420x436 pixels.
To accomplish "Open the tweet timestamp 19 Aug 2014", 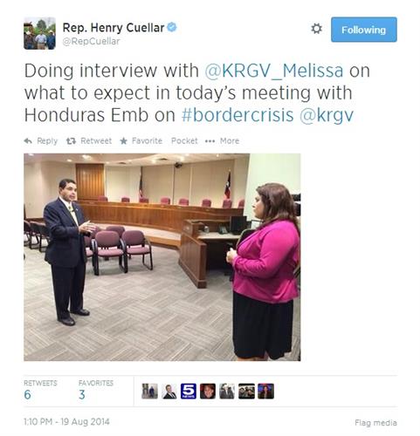I will [x=66, y=422].
